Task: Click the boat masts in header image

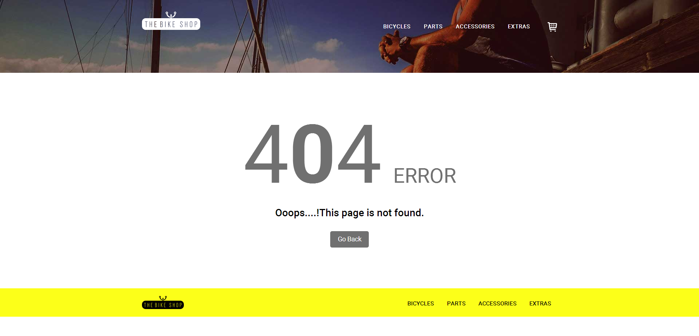Action: click(255, 36)
